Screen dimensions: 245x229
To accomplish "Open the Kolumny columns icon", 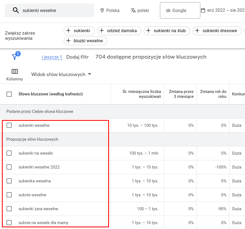I will pyautogui.click(x=15, y=71).
